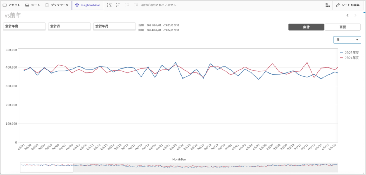Image resolution: width=366 pixels, height=175 pixels.
Task: Open the 日 granularity dropdown
Action: tap(347, 40)
